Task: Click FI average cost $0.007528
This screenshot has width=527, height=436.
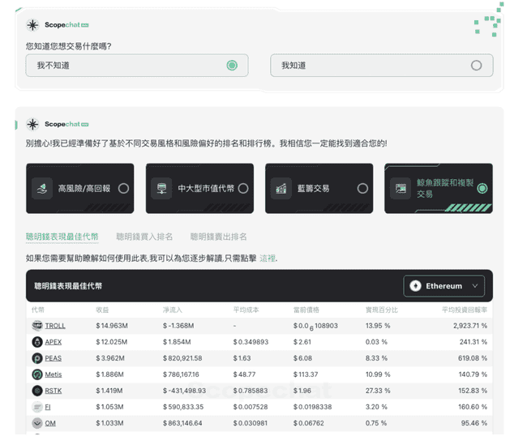Action: [x=251, y=407]
